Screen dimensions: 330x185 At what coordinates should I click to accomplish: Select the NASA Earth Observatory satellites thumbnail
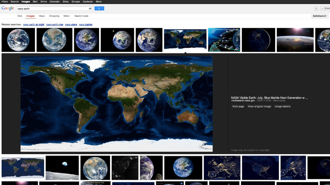[224, 40]
